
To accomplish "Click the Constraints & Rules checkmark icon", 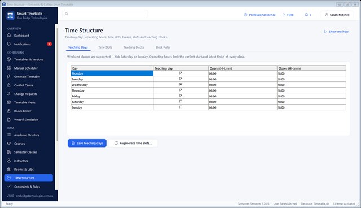I will 9,187.
